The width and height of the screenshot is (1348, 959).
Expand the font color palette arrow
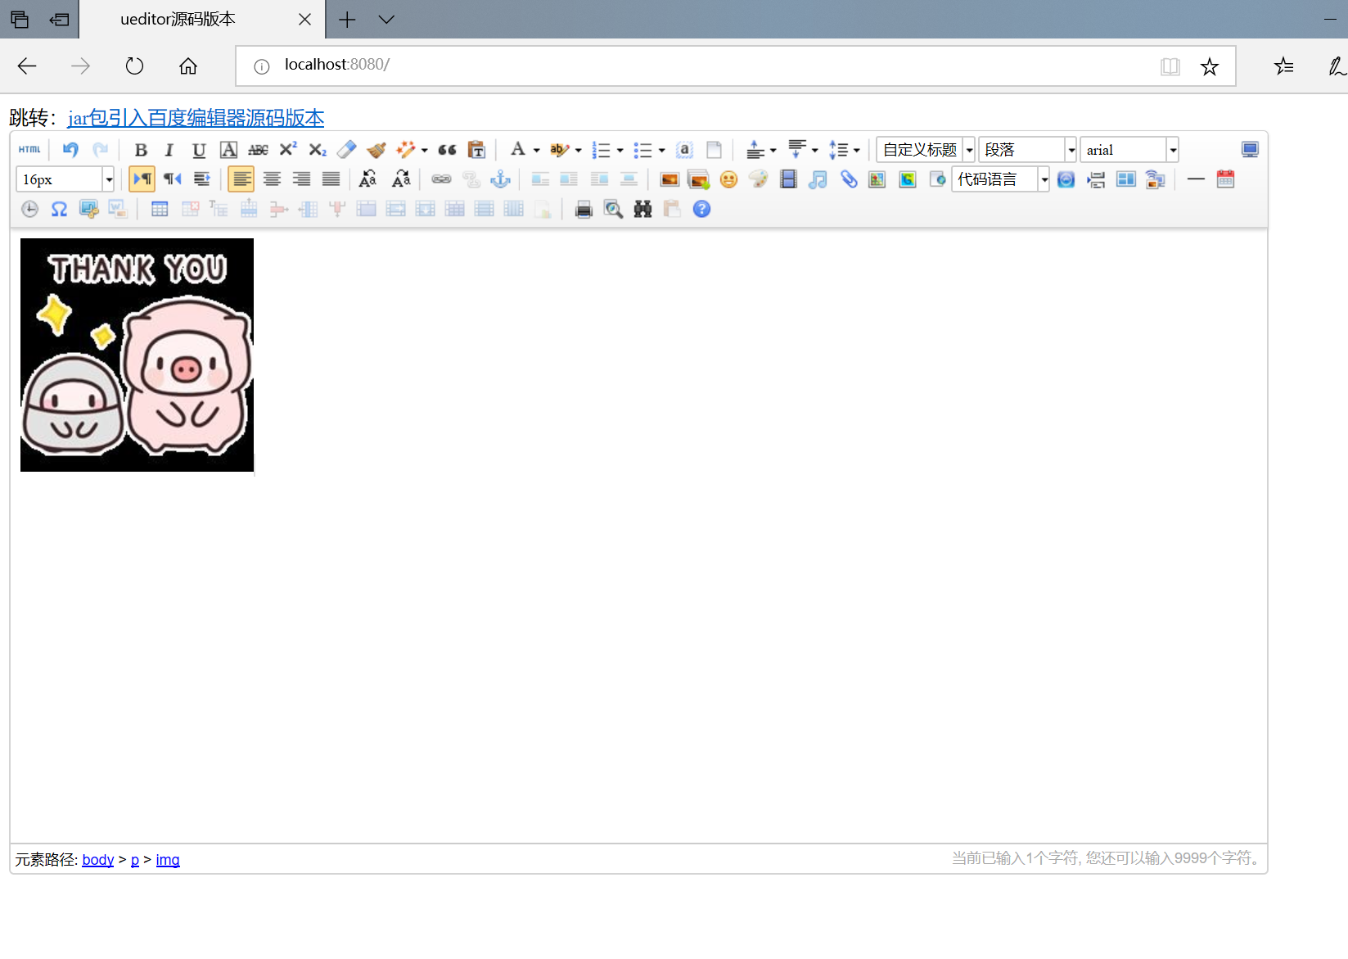click(536, 151)
